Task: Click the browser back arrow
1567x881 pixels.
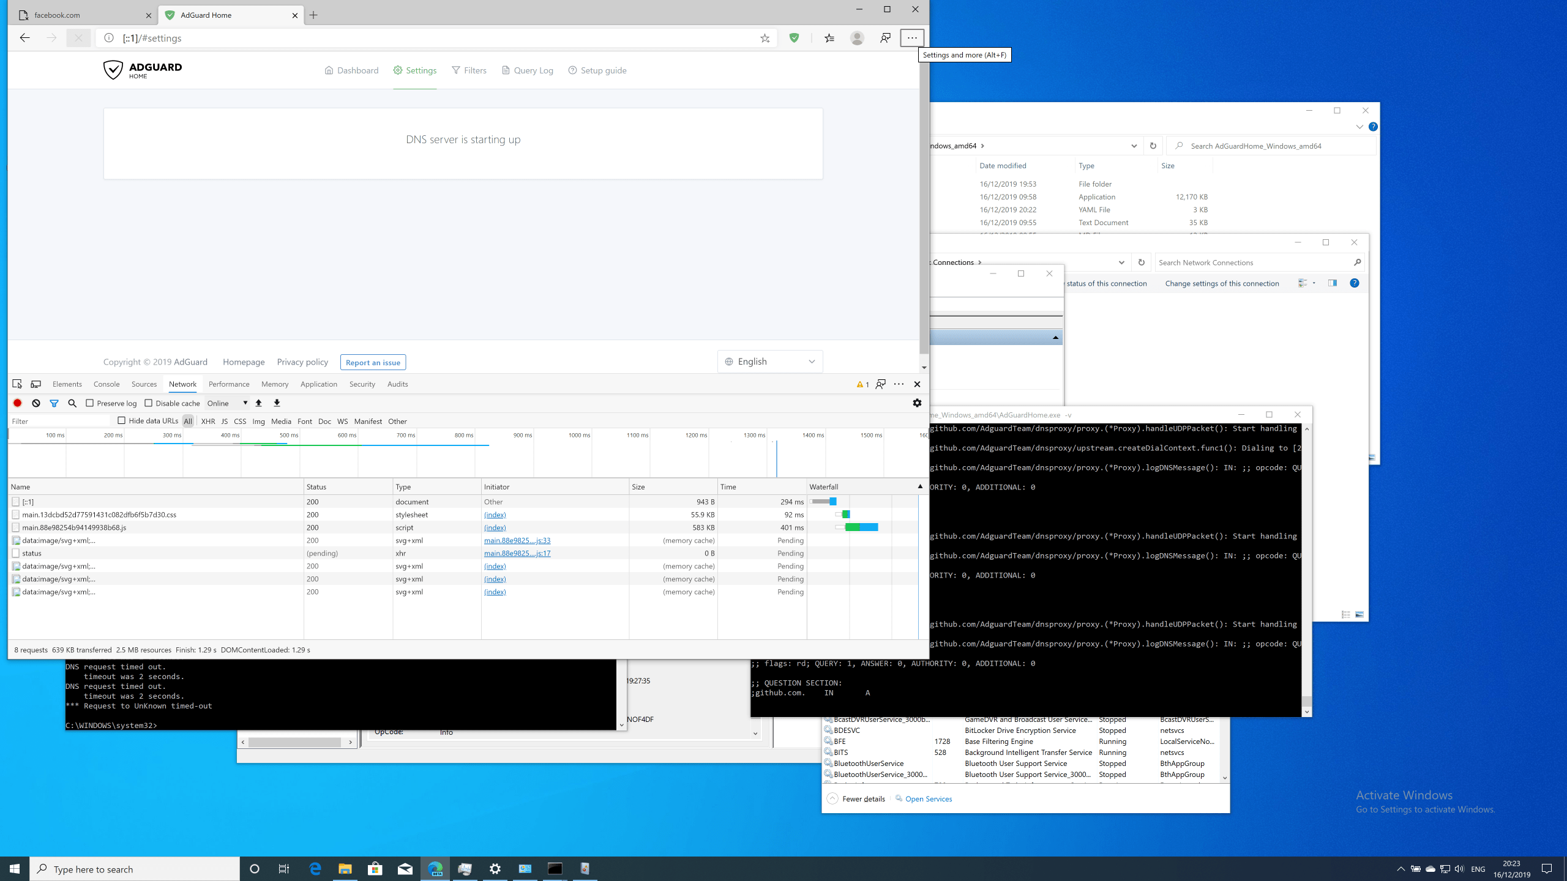Action: (24, 38)
